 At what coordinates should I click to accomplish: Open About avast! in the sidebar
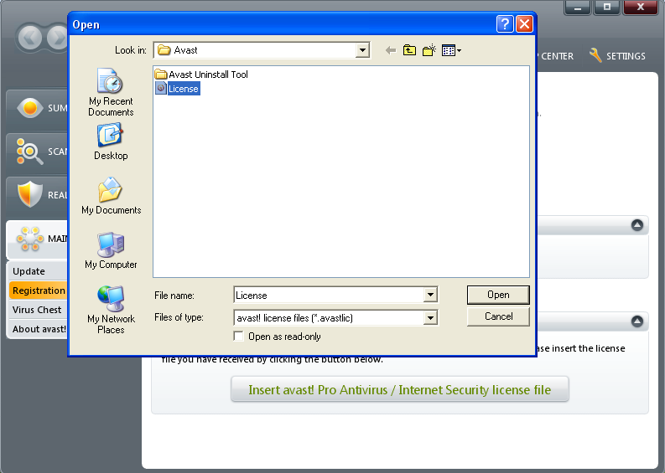pos(38,329)
